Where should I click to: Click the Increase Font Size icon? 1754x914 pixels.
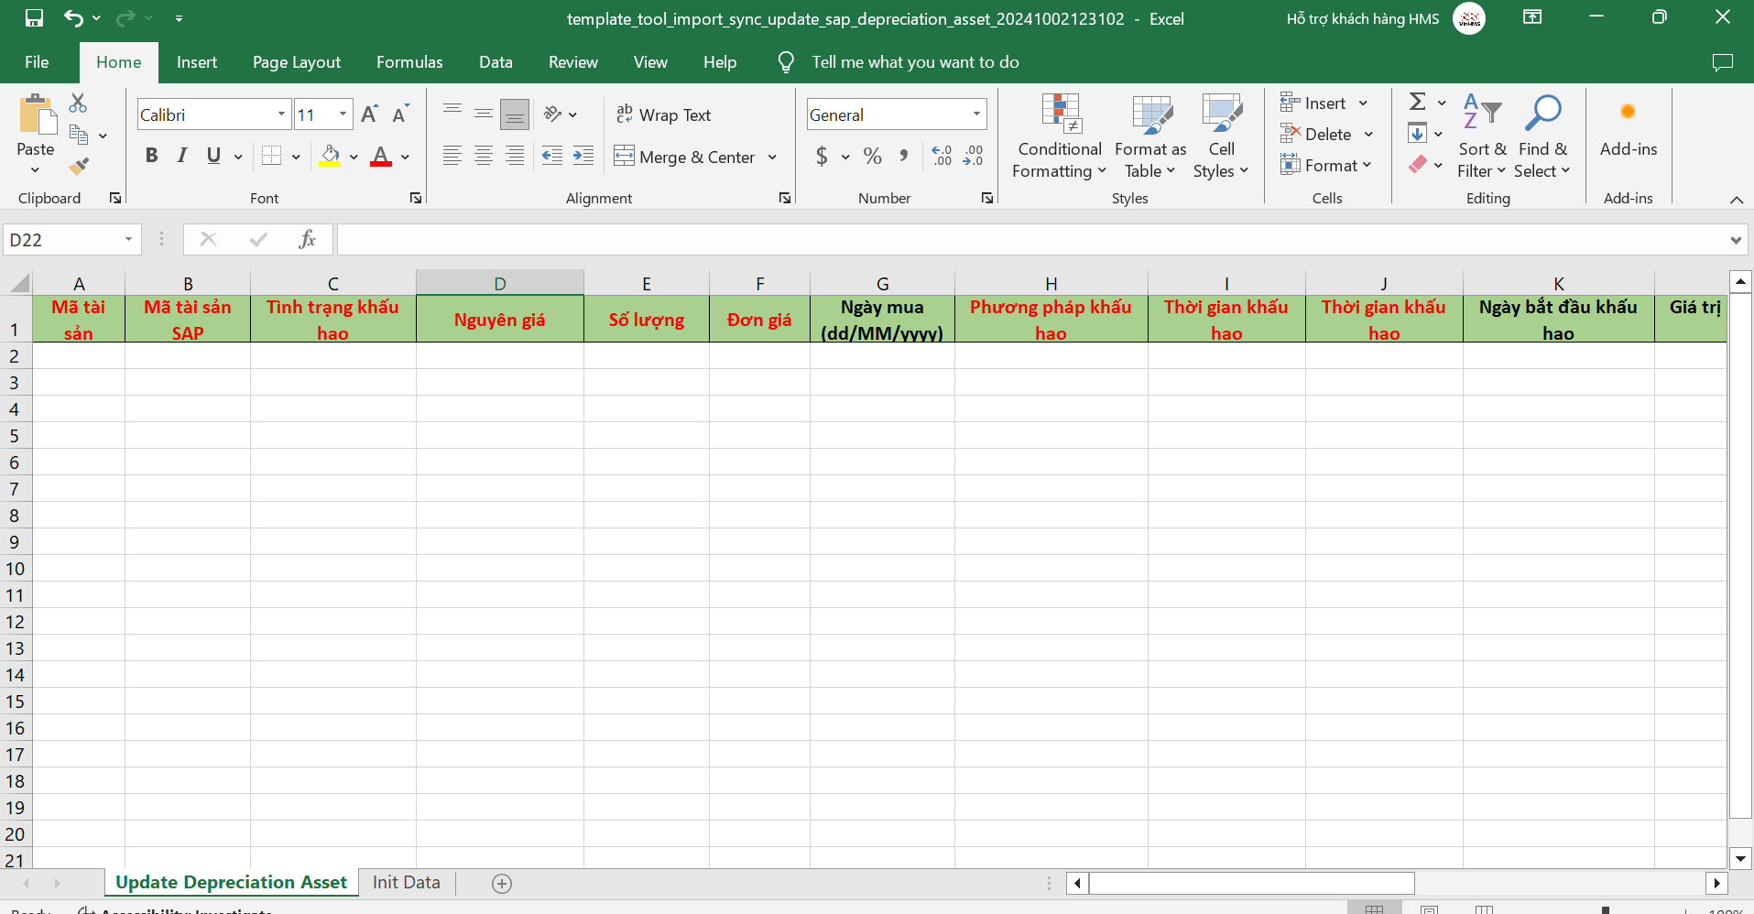click(369, 114)
